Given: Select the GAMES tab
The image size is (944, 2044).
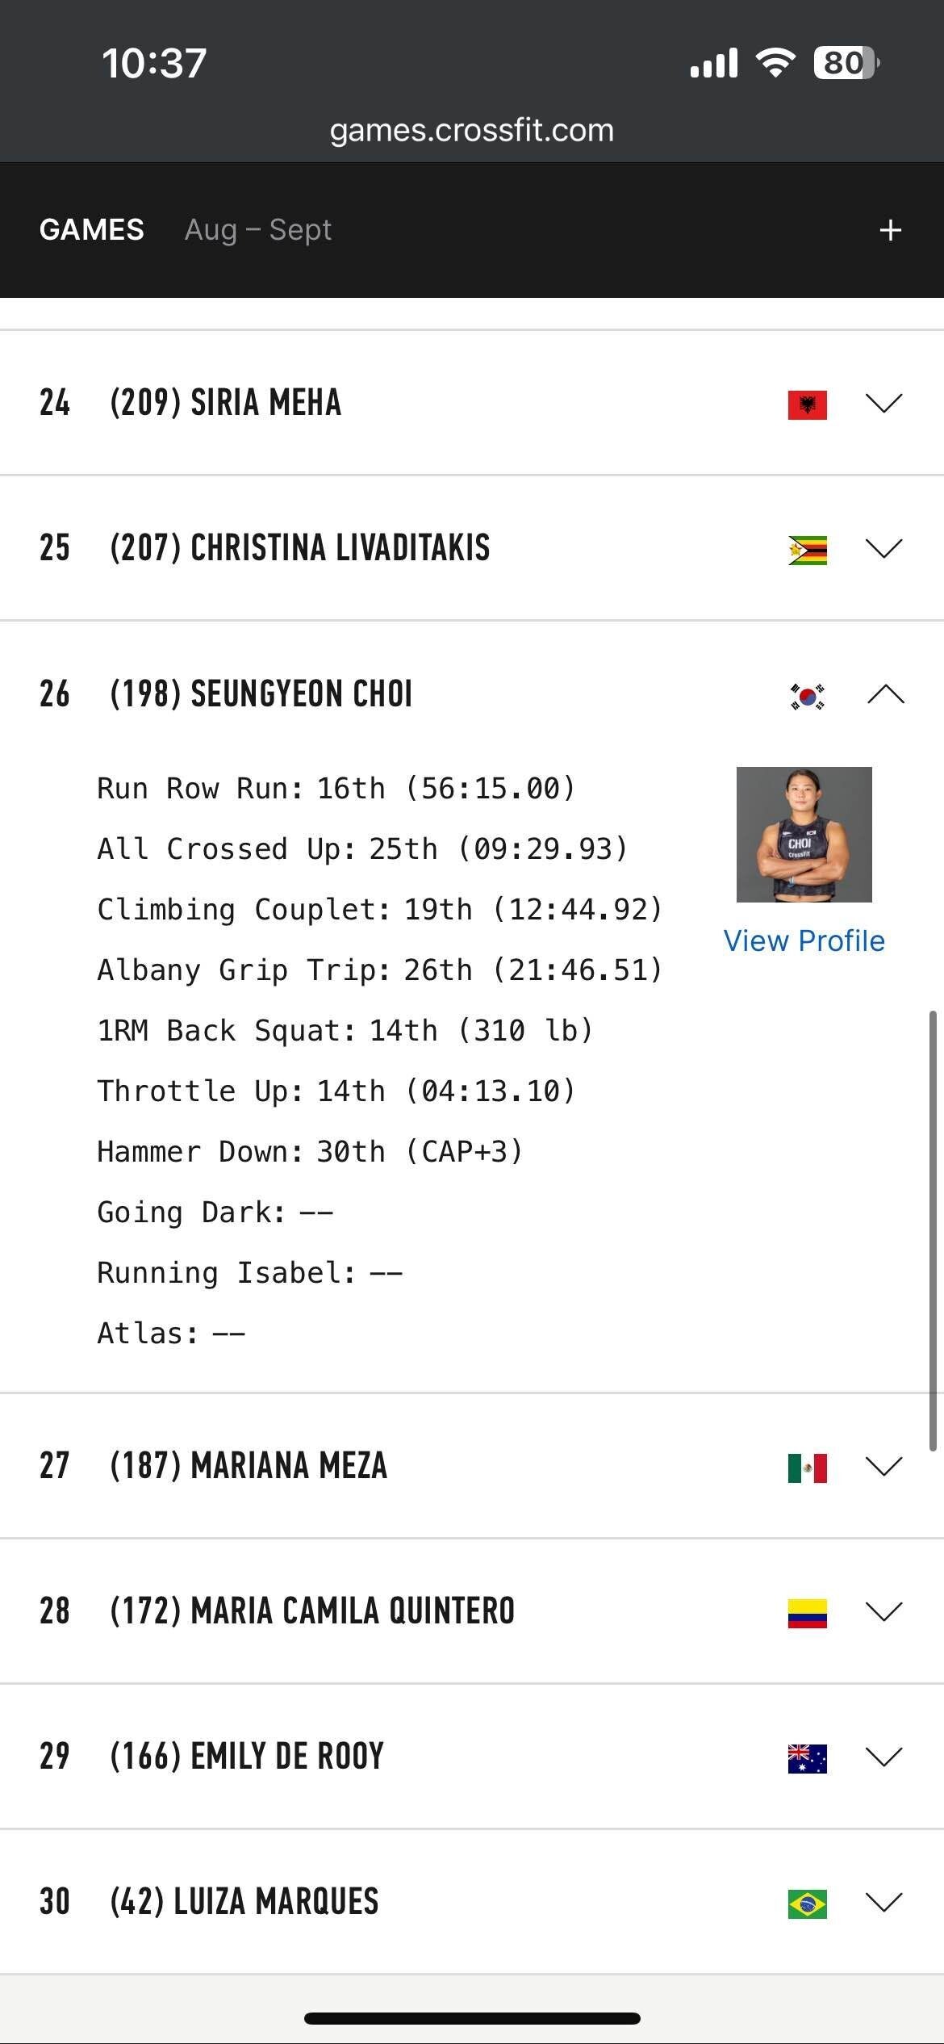Looking at the screenshot, I should pos(91,230).
